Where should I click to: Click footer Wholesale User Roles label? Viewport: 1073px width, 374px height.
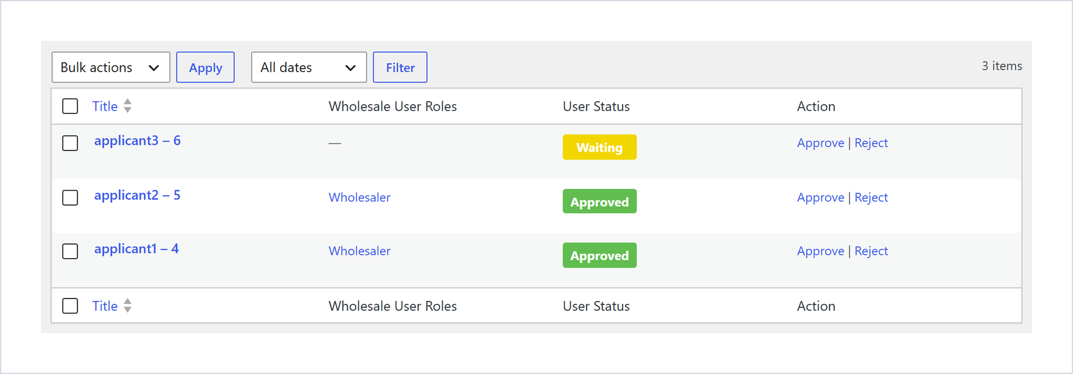393,306
